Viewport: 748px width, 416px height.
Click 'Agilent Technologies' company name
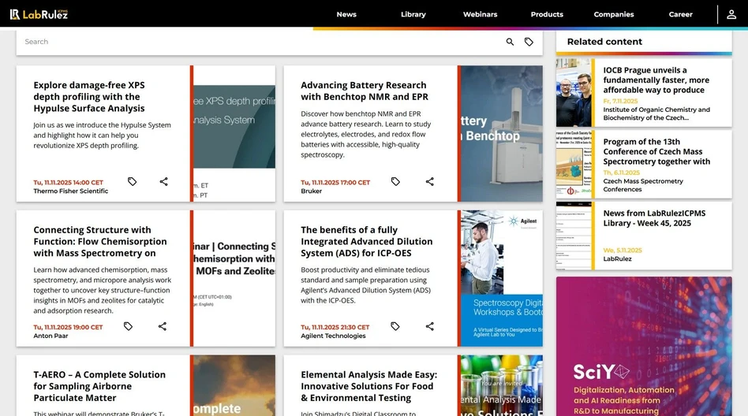tap(333, 336)
